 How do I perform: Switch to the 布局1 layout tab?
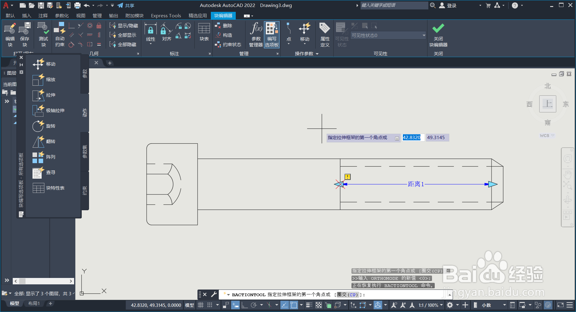[34, 303]
